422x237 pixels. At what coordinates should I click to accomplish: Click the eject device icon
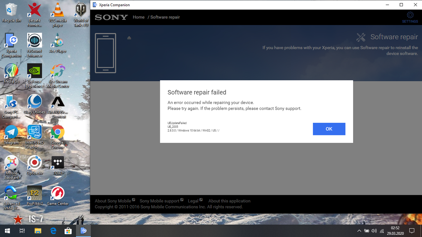pos(129,38)
